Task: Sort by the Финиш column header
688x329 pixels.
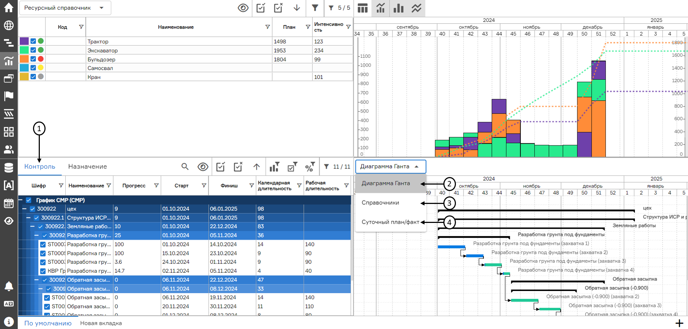Action: point(229,186)
